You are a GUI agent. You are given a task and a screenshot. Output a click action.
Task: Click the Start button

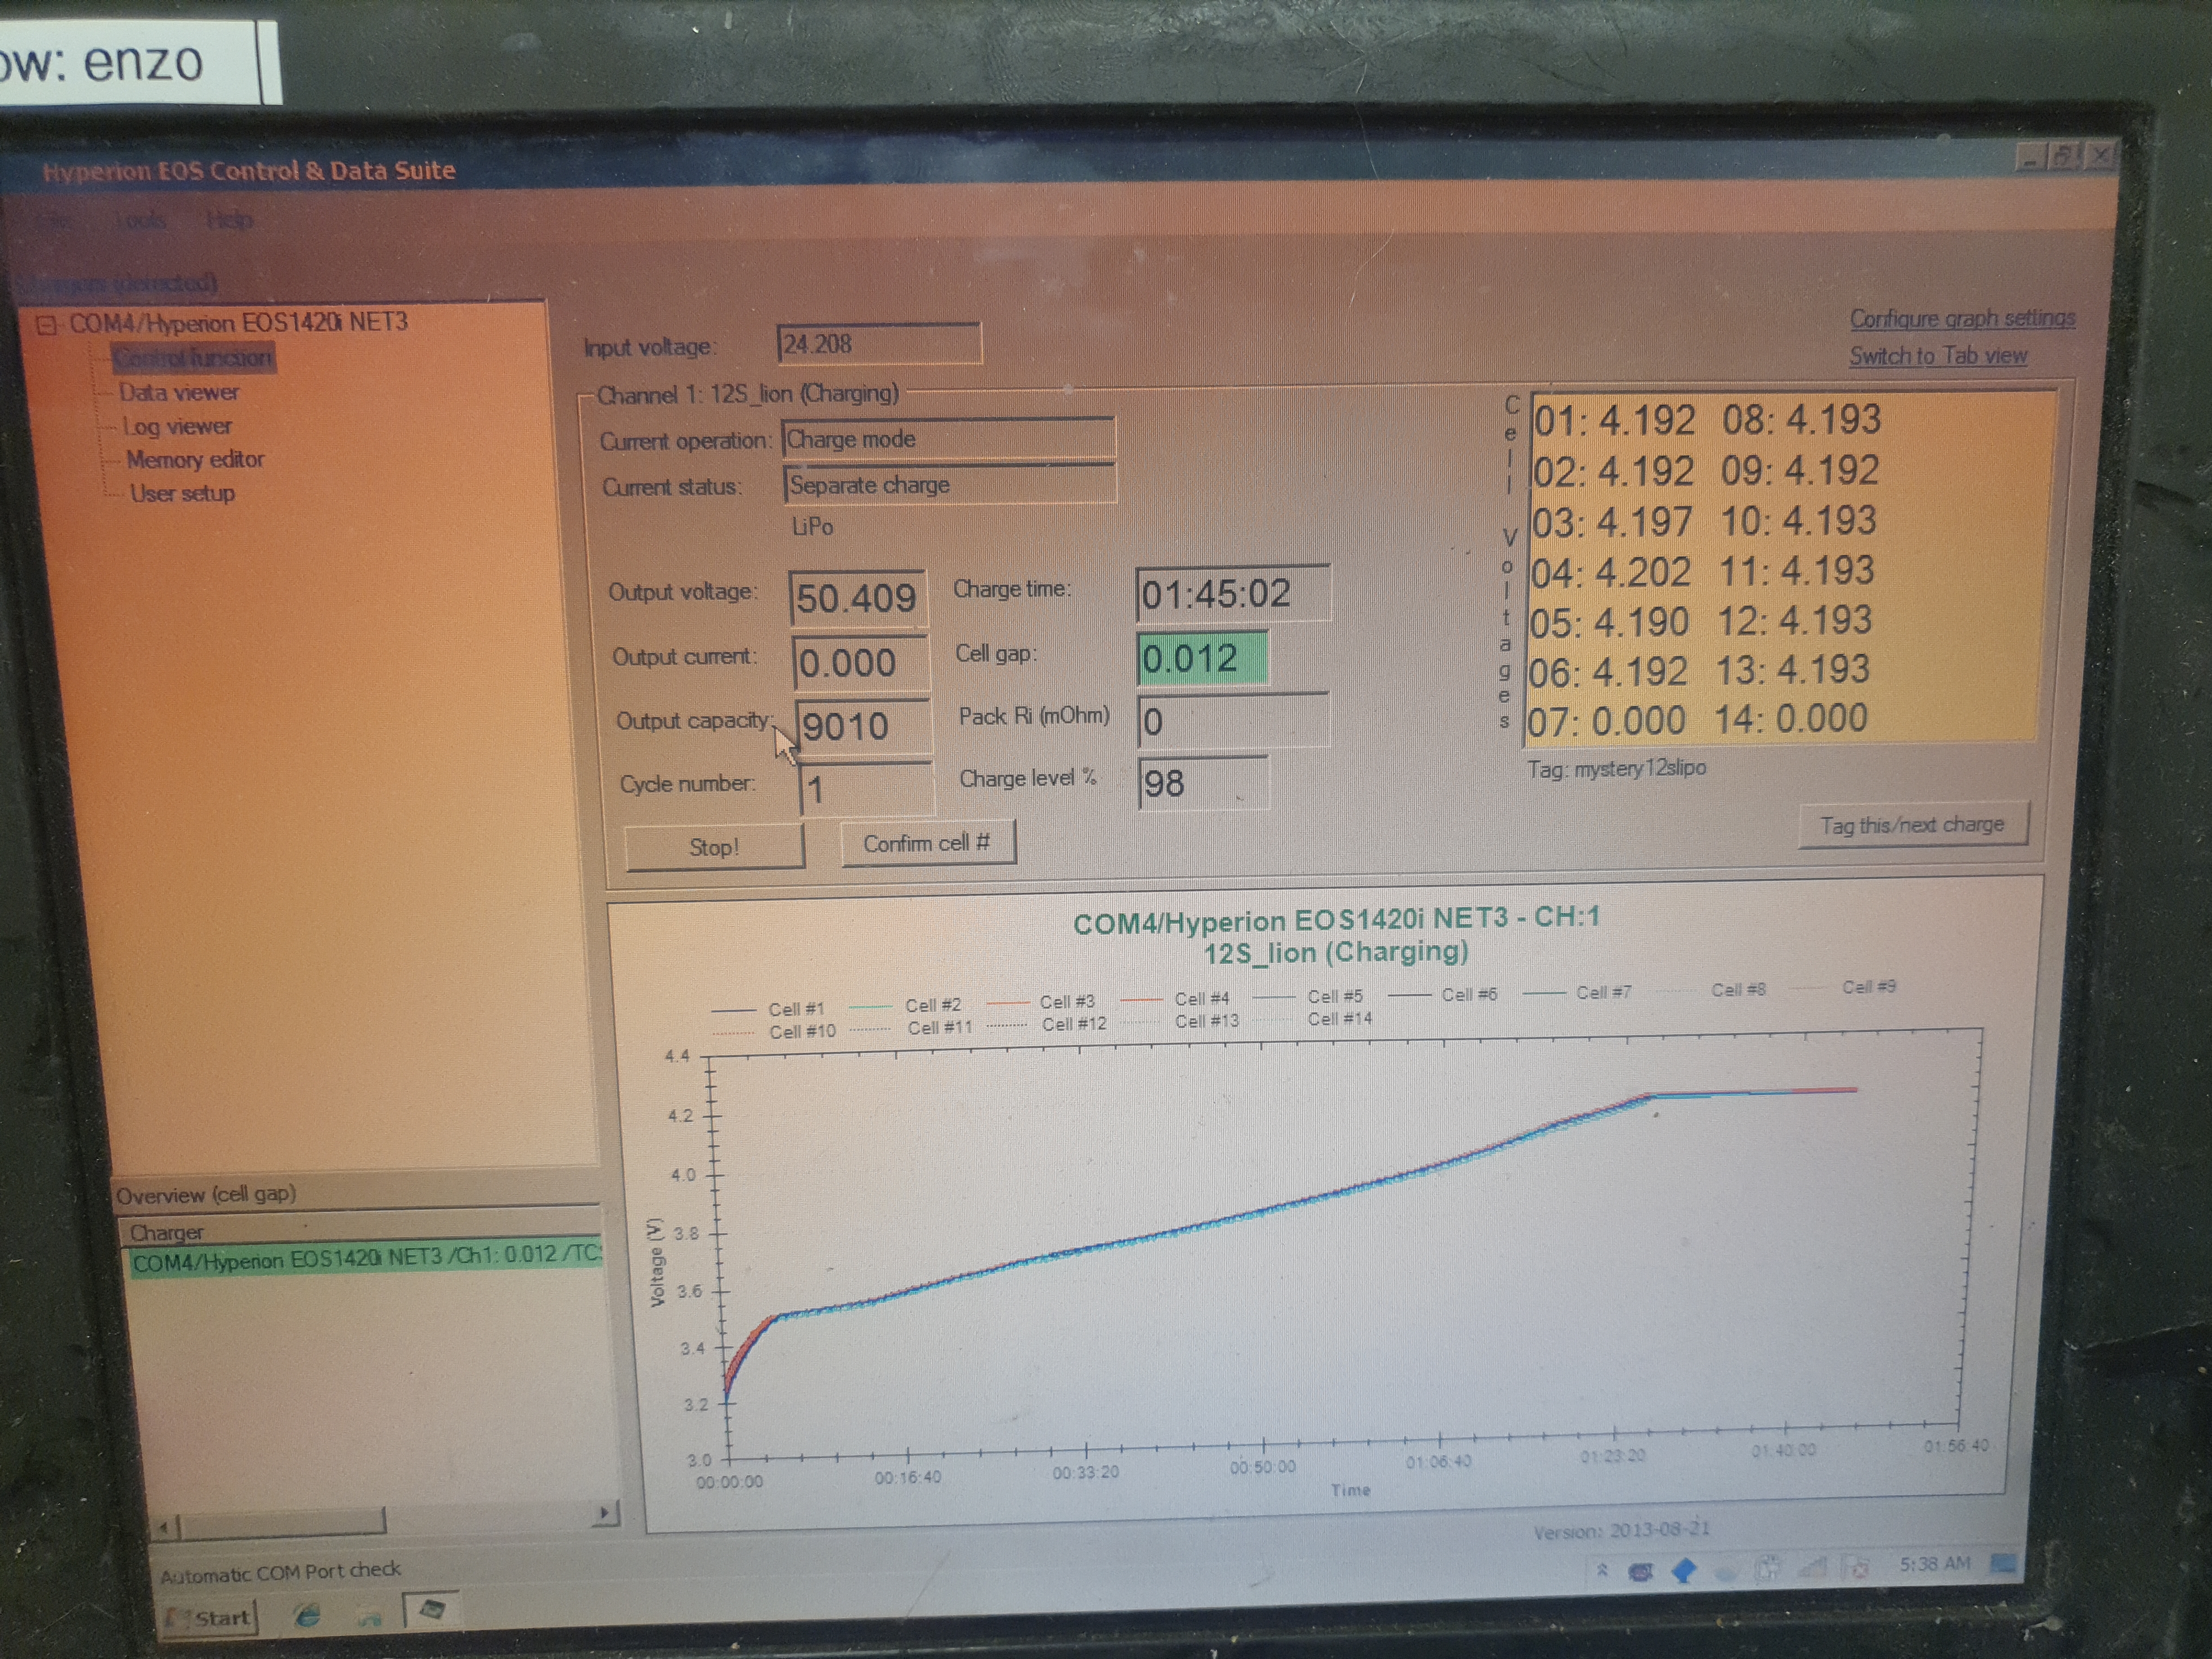(210, 1617)
